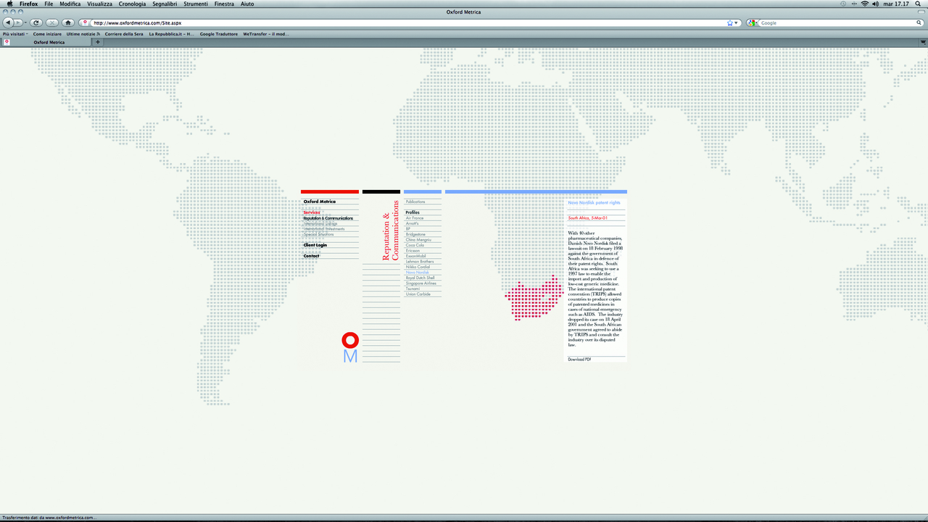Click the Novo Nordisk patent rights heading
Screen dimensions: 928x522
tap(594, 203)
